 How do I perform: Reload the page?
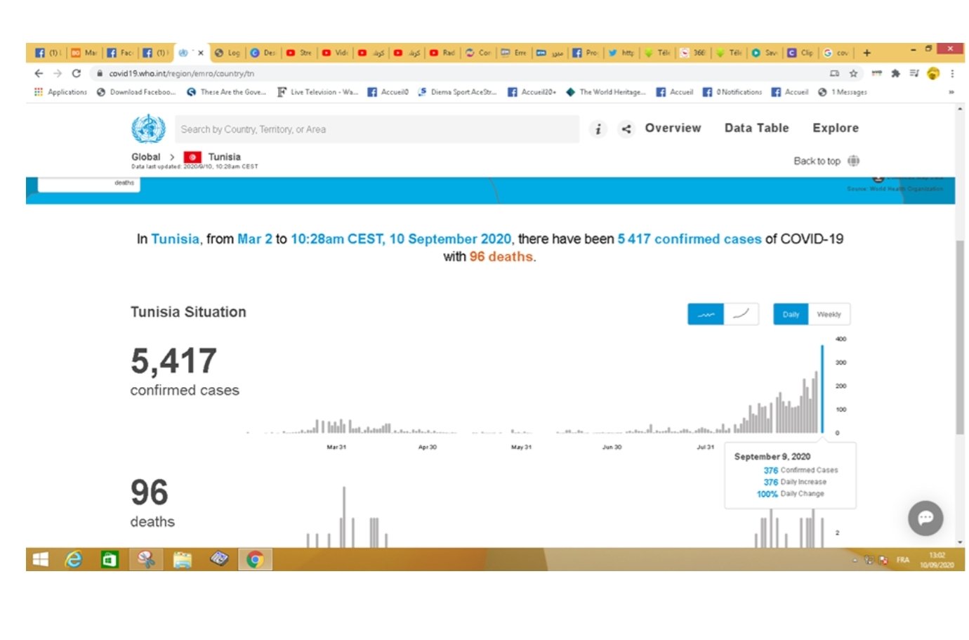(77, 73)
